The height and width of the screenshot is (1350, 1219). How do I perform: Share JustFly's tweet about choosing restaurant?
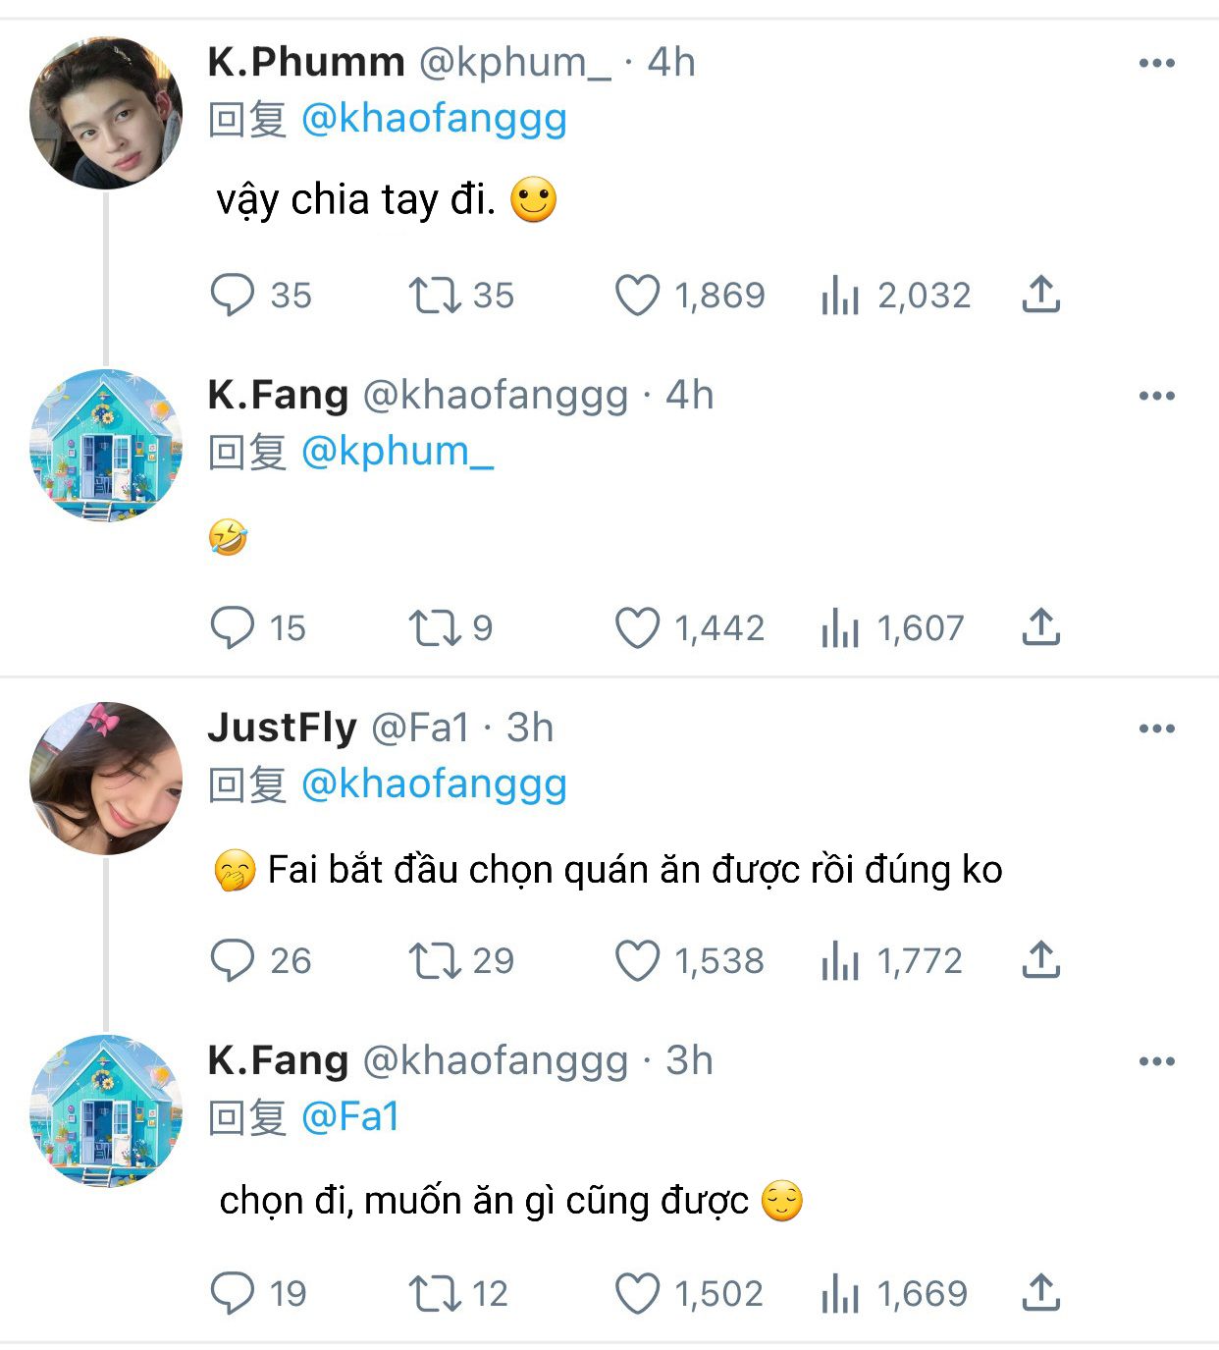click(x=1040, y=959)
